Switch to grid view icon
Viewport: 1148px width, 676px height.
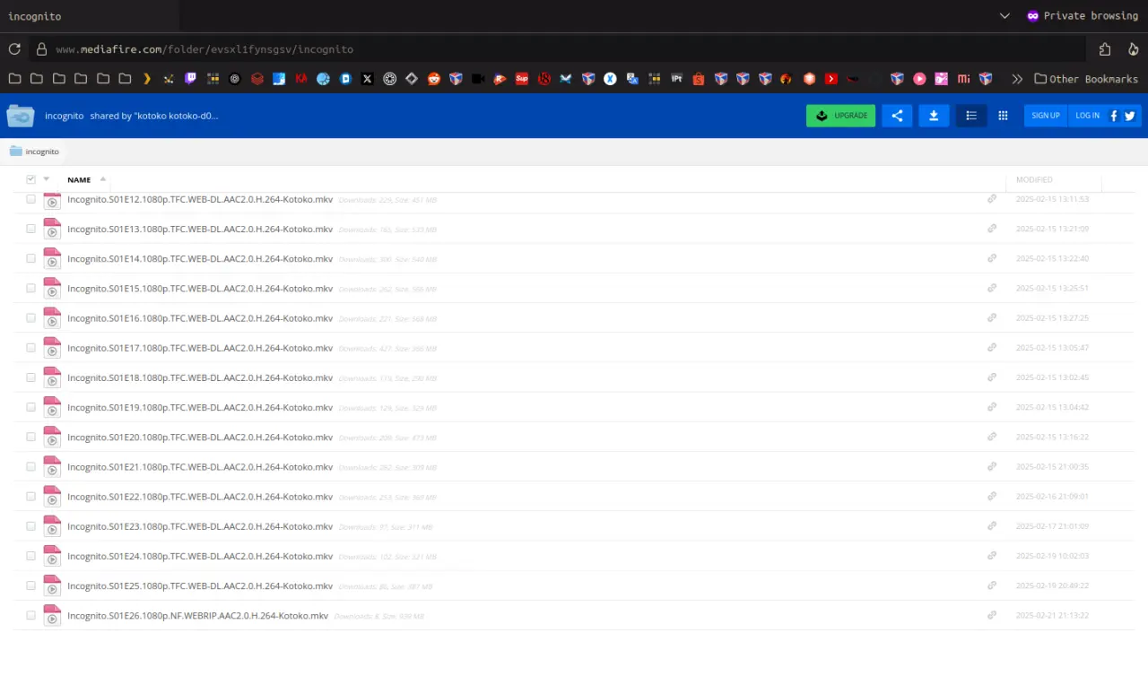click(x=1003, y=116)
